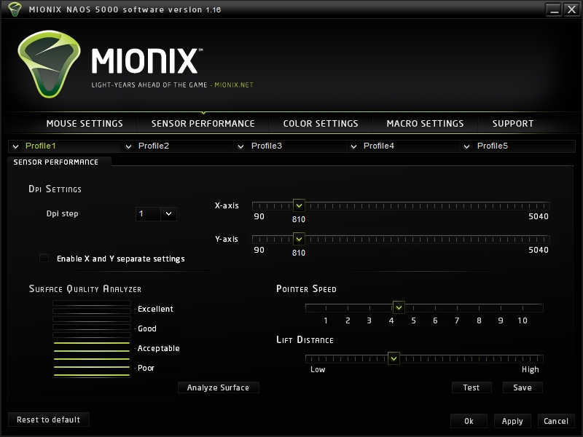The width and height of the screenshot is (583, 437).
Task: Click the Dpi step value field
Action: [149, 213]
